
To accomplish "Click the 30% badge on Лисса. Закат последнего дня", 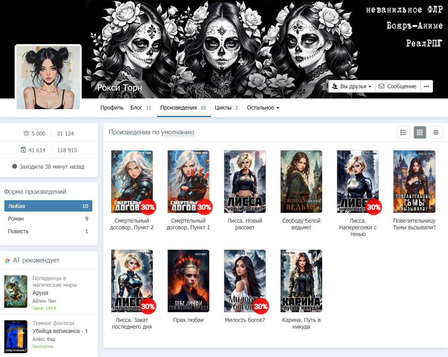I will (x=148, y=306).
